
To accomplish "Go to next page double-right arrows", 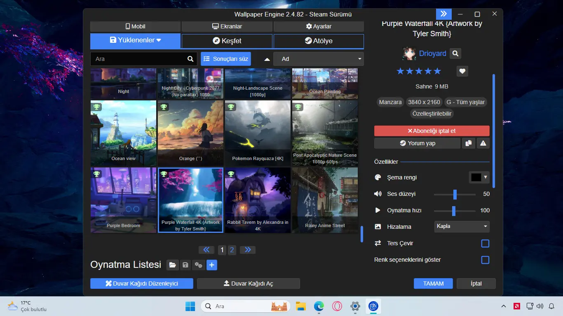I will [x=248, y=250].
